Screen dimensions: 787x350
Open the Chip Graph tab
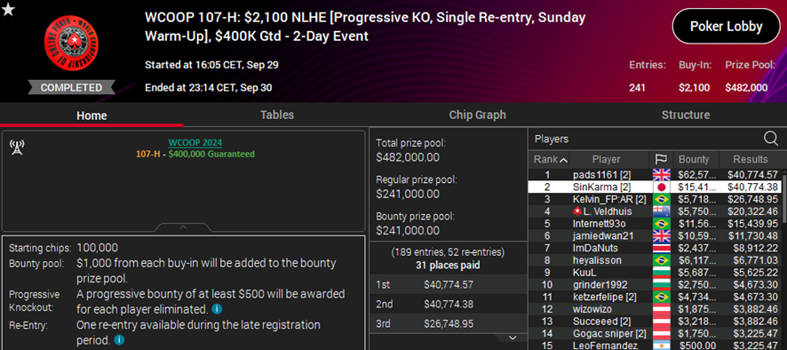point(477,115)
